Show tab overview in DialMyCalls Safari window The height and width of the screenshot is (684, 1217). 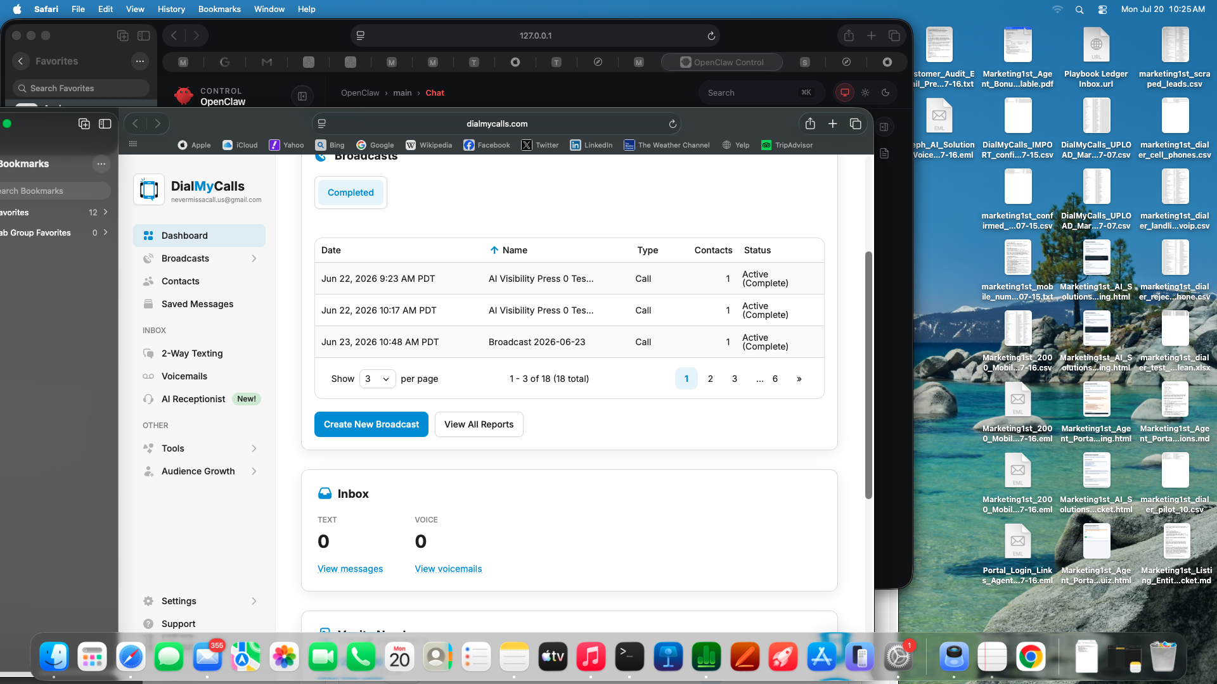pos(856,124)
